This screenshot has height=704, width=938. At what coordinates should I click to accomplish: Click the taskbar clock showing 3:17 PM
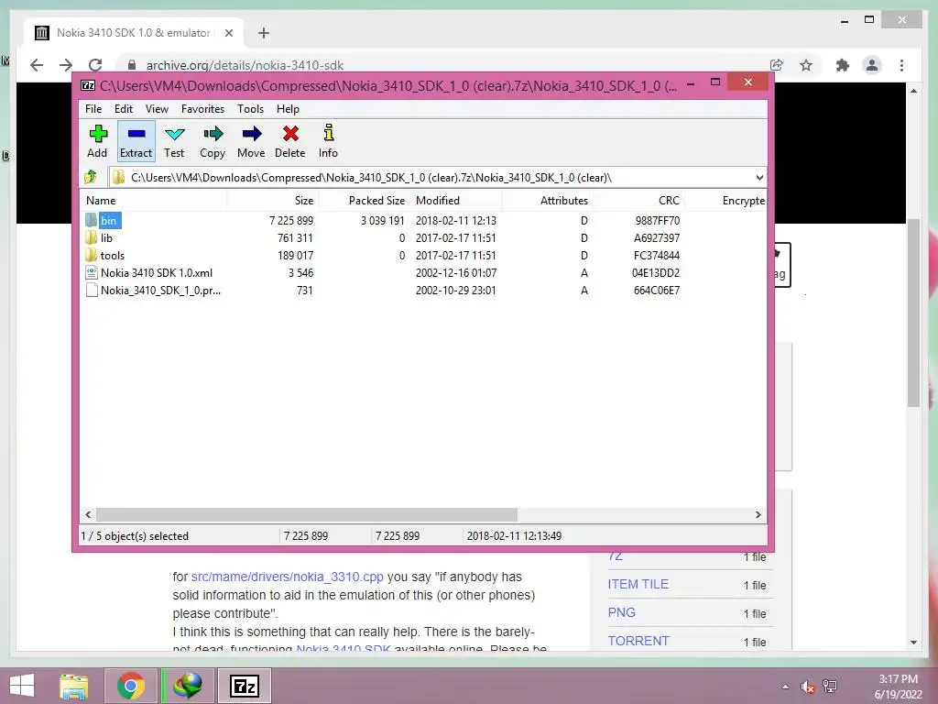coord(898,687)
